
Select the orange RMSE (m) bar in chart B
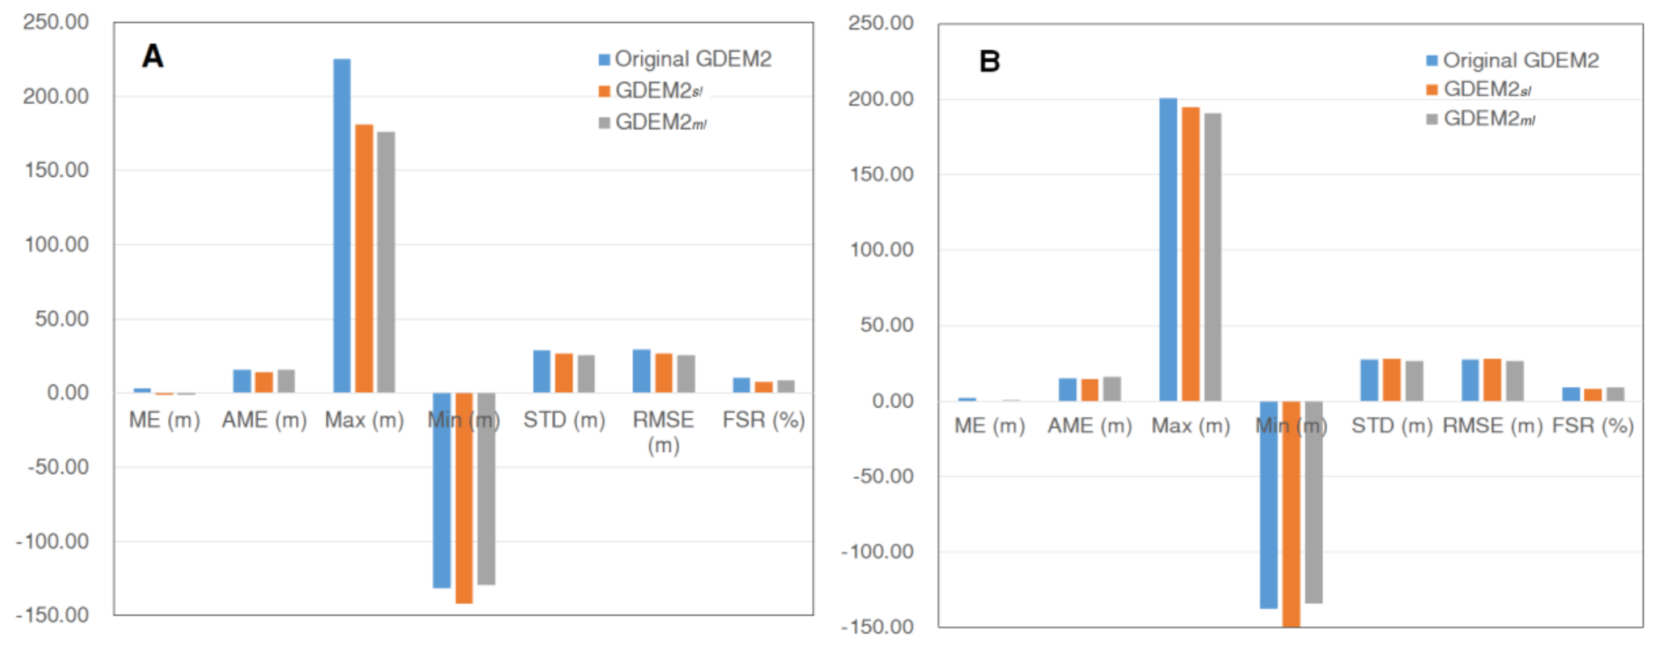pos(1492,379)
